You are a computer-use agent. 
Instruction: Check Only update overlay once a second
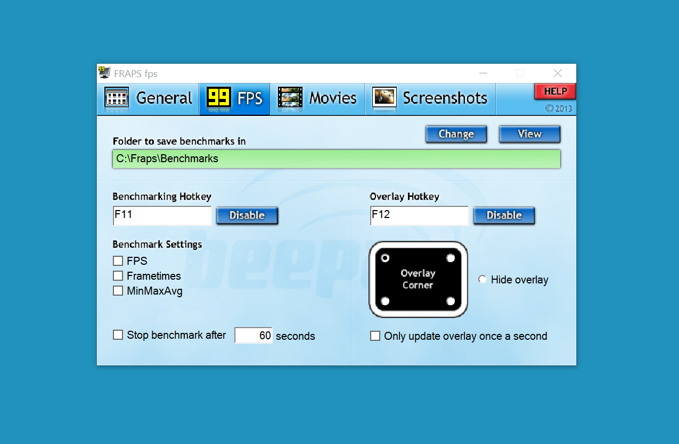tap(375, 336)
